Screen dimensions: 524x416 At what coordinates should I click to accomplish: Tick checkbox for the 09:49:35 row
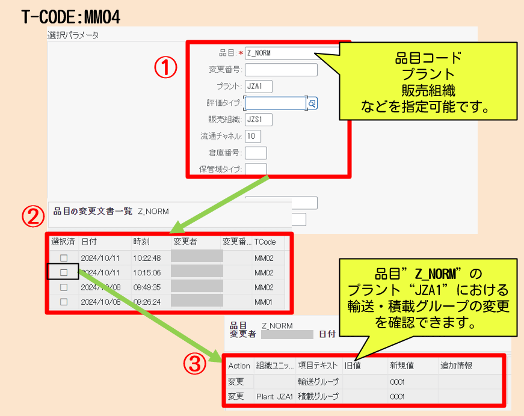[x=64, y=287]
